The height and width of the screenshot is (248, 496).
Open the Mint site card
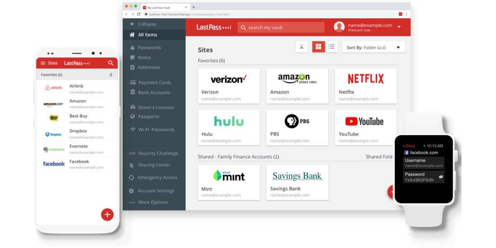pyautogui.click(x=229, y=182)
